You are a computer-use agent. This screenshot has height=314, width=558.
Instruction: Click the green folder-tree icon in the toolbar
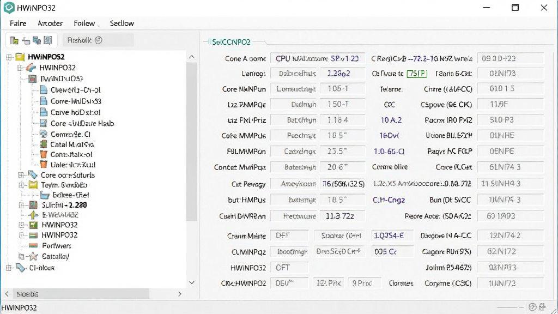coord(14,40)
